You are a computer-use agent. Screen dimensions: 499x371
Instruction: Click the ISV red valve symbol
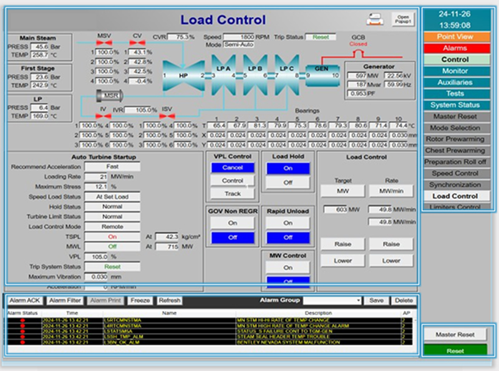click(167, 117)
